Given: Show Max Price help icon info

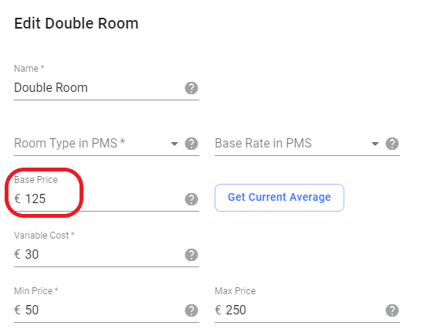Looking at the screenshot, I should (392, 310).
